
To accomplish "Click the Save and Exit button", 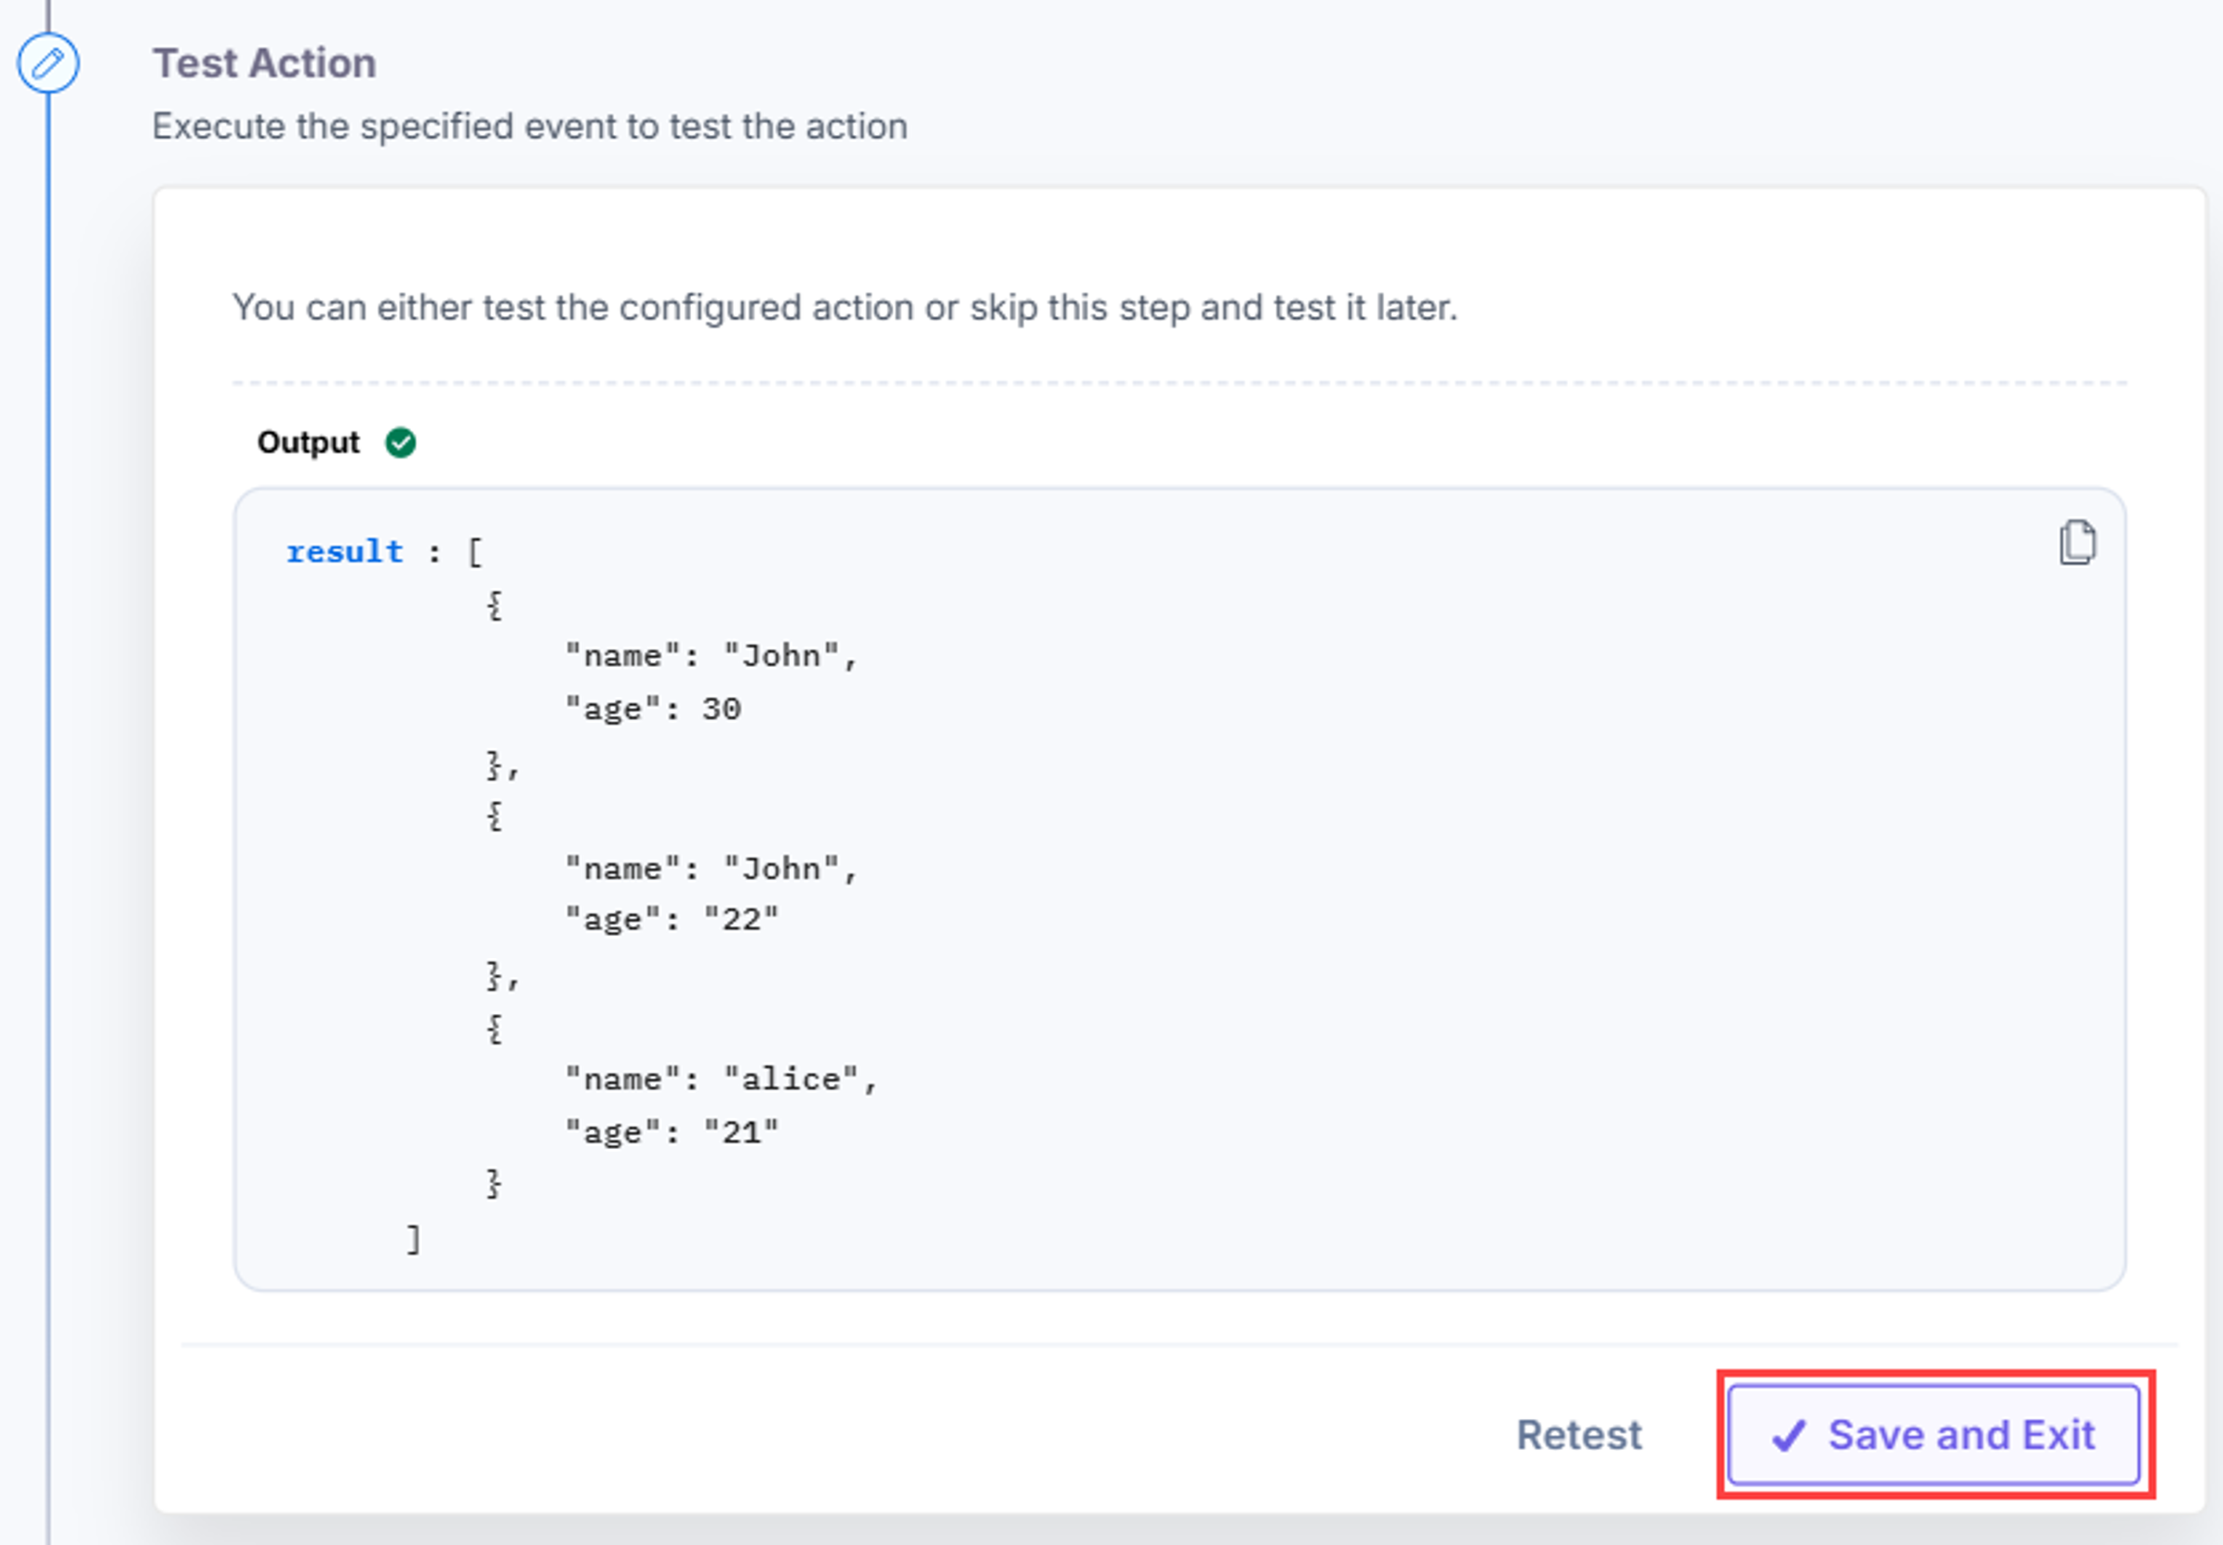I will (x=1935, y=1434).
